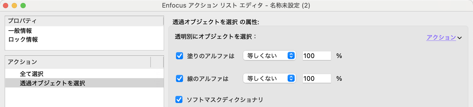Click the アクション link at right
The image size is (473, 107).
pyautogui.click(x=441, y=37)
